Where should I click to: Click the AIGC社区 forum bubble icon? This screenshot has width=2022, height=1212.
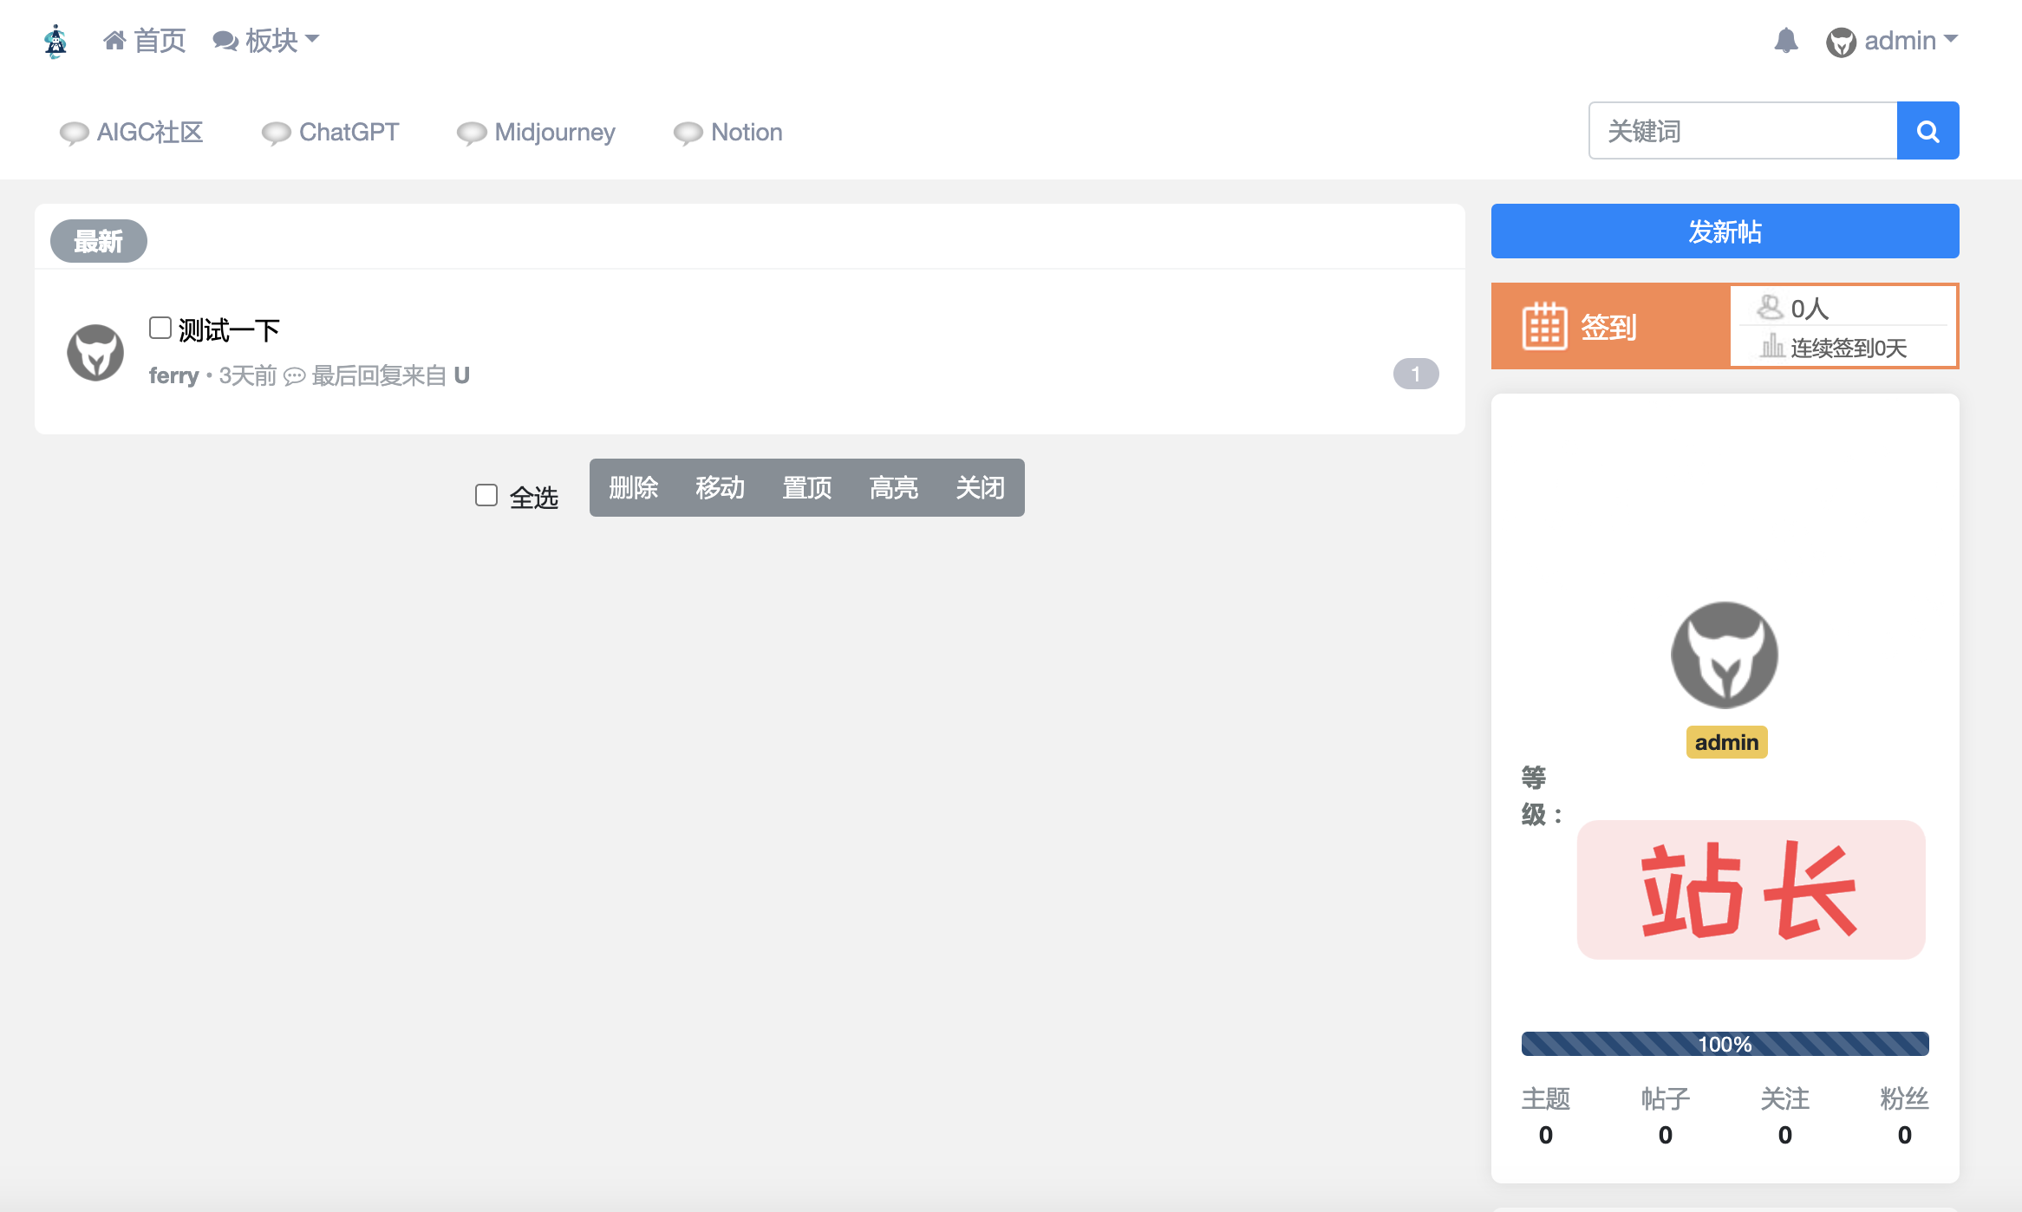[x=74, y=133]
